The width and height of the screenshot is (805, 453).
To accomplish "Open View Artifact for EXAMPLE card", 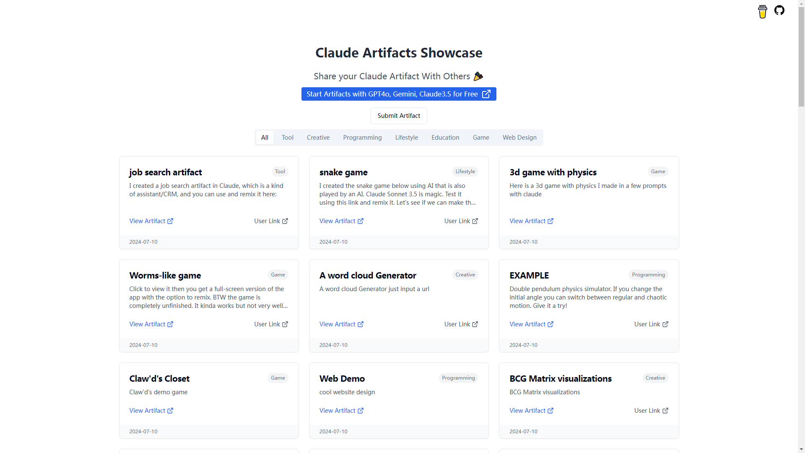I will tap(531, 324).
